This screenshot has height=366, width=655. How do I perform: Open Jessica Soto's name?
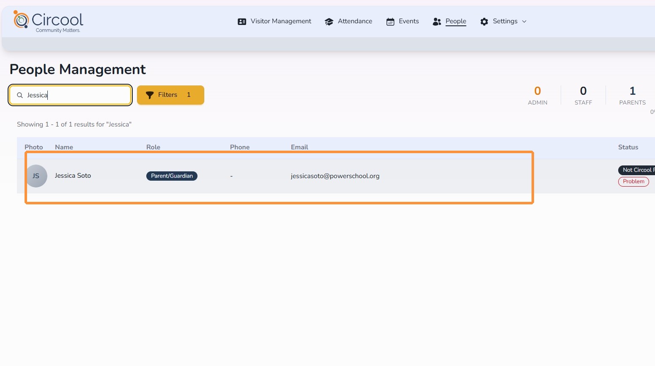73,176
